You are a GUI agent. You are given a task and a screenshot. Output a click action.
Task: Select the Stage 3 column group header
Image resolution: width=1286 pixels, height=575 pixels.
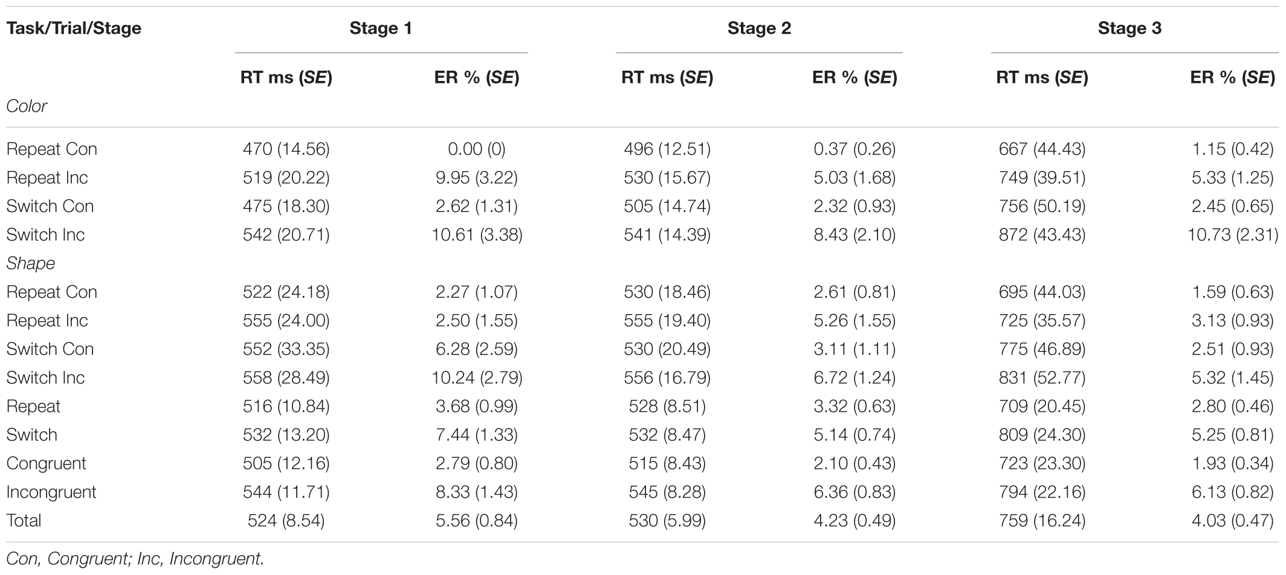click(1129, 28)
